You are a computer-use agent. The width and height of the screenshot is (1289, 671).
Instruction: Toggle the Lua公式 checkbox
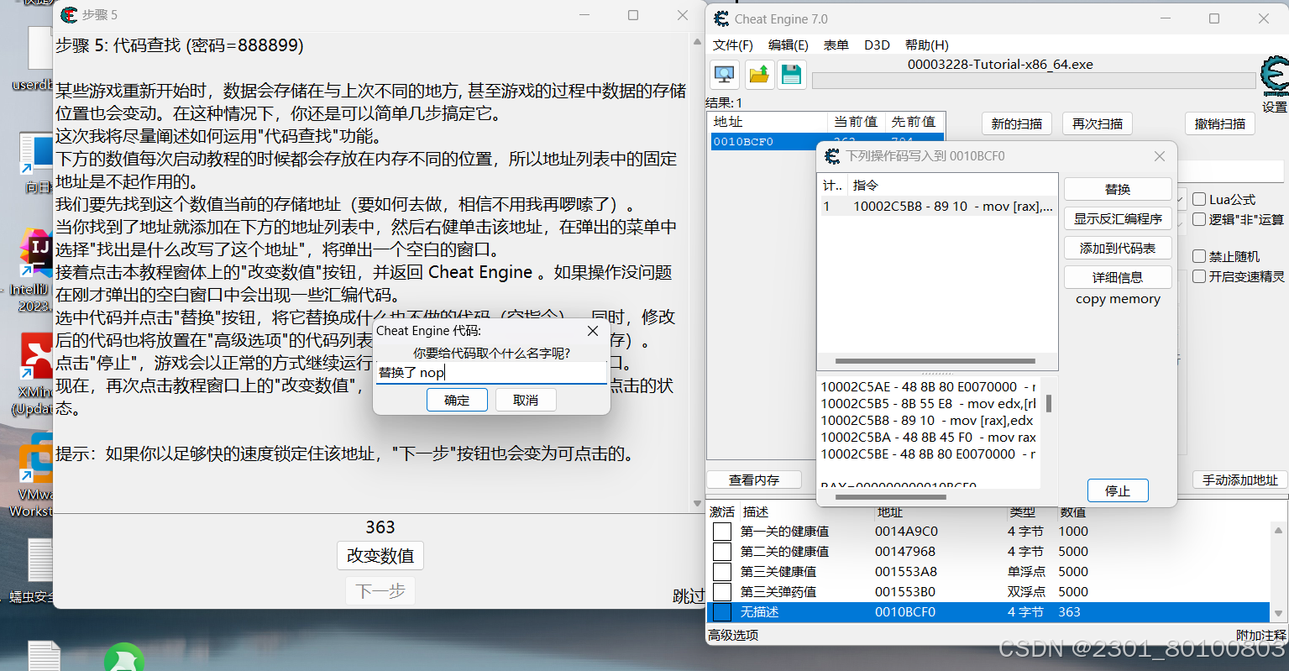click(1199, 199)
